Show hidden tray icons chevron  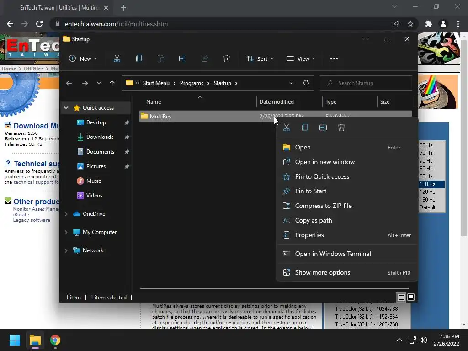(399, 340)
